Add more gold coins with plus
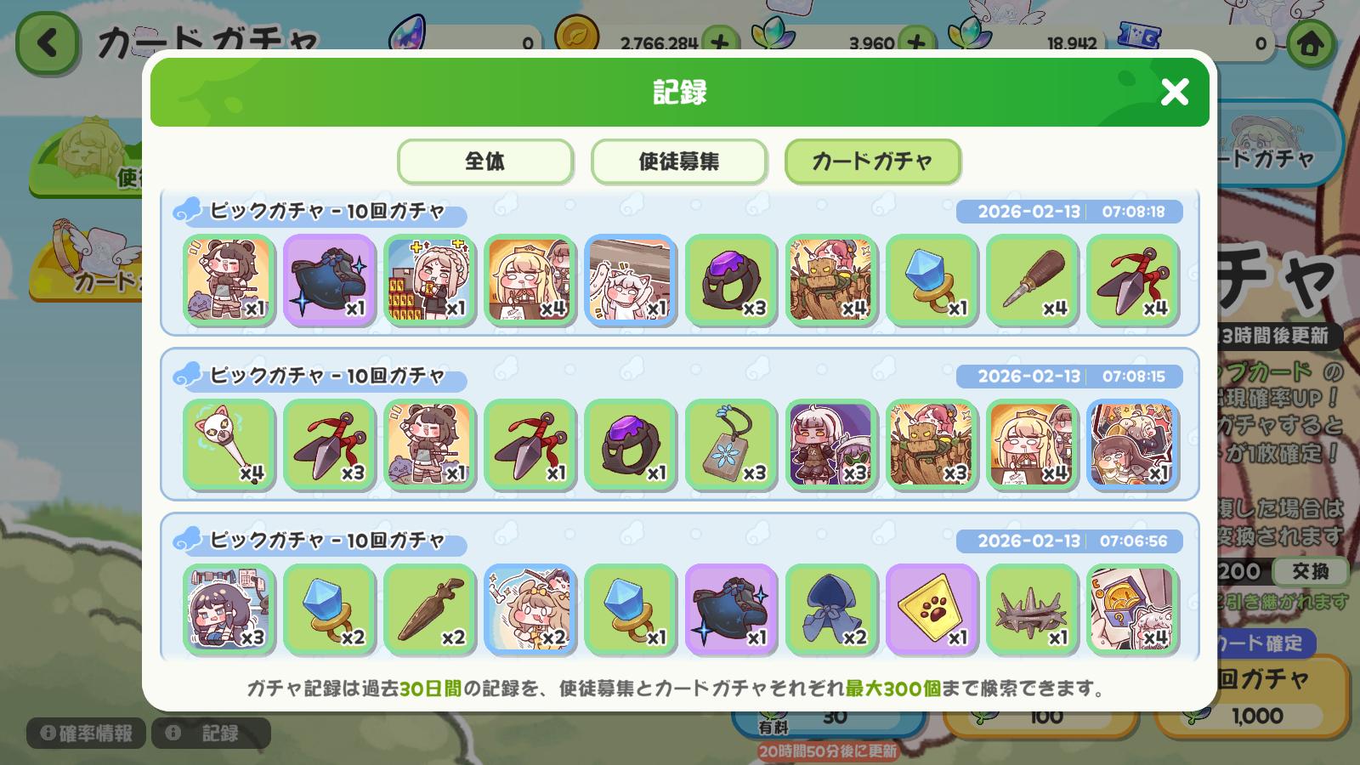 [721, 43]
